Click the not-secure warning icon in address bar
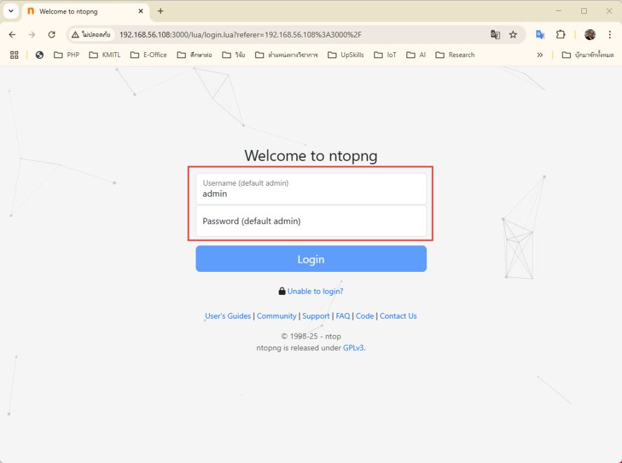This screenshot has width=622, height=463. pos(75,35)
